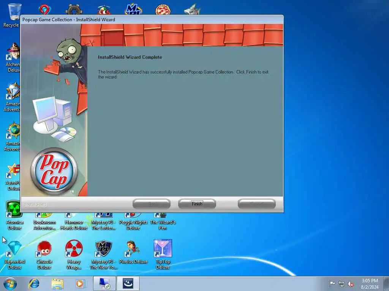The height and width of the screenshot is (291, 389).
Task: Switch to the computer setup taskbar item
Action: point(104,283)
